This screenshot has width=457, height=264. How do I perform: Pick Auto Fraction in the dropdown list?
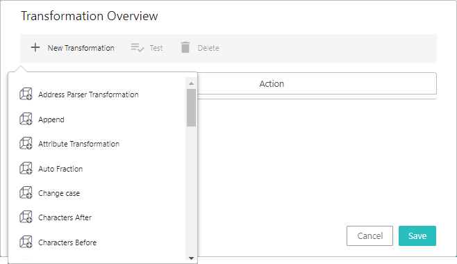60,169
